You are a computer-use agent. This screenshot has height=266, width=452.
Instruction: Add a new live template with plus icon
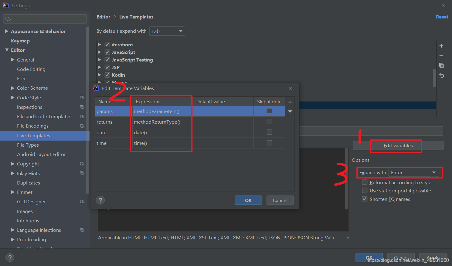pos(441,46)
